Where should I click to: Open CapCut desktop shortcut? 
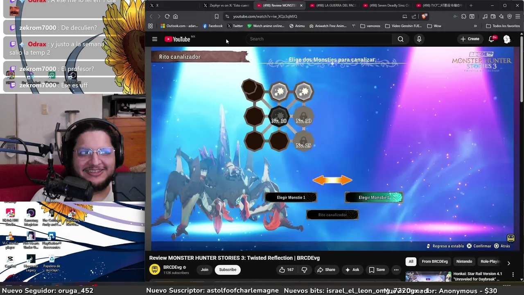click(10, 261)
